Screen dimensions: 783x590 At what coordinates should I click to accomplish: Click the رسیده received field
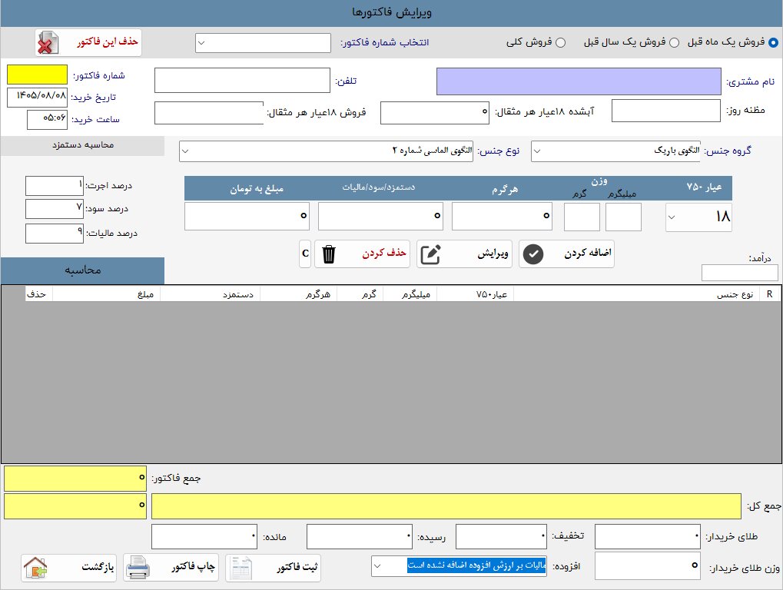[360, 536]
